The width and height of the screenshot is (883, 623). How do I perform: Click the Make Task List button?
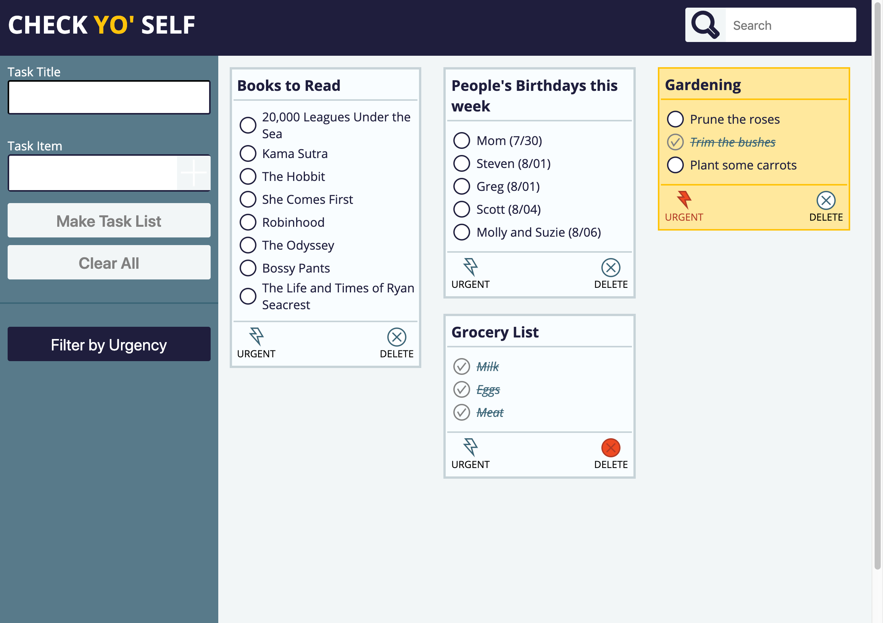pyautogui.click(x=109, y=221)
